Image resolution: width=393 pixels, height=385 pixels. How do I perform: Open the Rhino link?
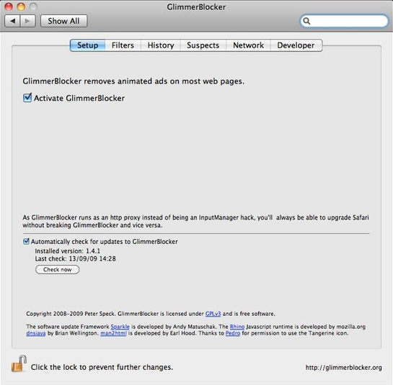(237, 327)
